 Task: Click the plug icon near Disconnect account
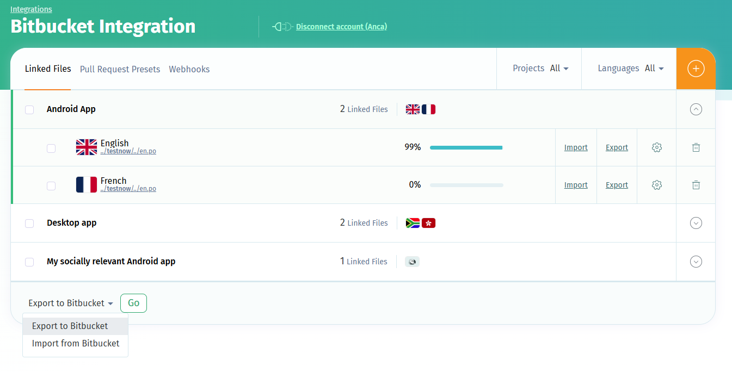tap(282, 27)
